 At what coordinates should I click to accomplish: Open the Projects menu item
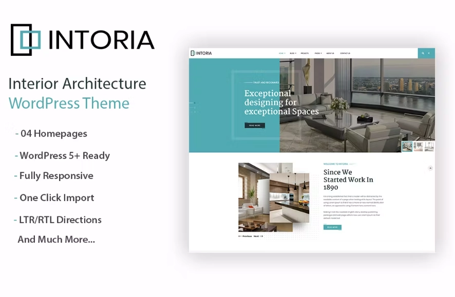[305, 53]
